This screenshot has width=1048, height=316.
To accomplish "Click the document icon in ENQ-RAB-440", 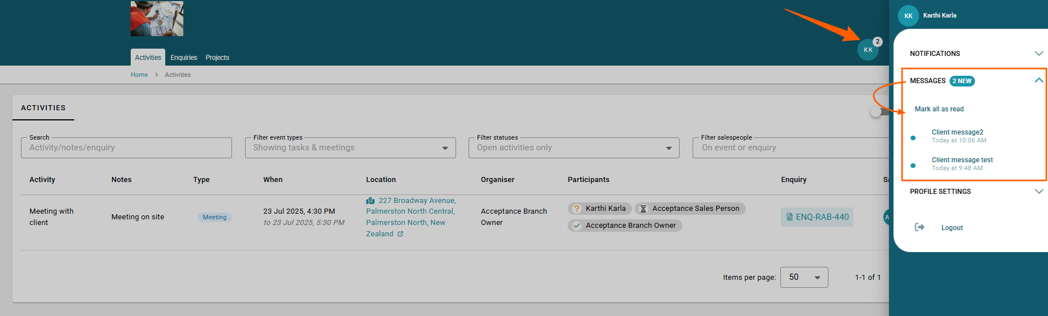I will [x=789, y=217].
